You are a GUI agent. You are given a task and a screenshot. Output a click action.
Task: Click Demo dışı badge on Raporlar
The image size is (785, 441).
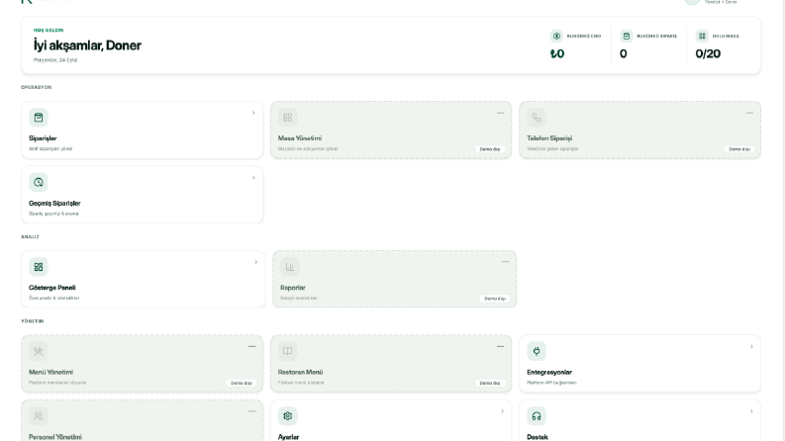(x=495, y=299)
